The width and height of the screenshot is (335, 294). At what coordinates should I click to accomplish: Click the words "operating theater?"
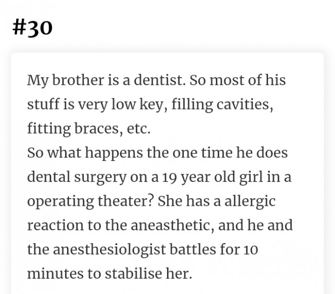click(90, 202)
